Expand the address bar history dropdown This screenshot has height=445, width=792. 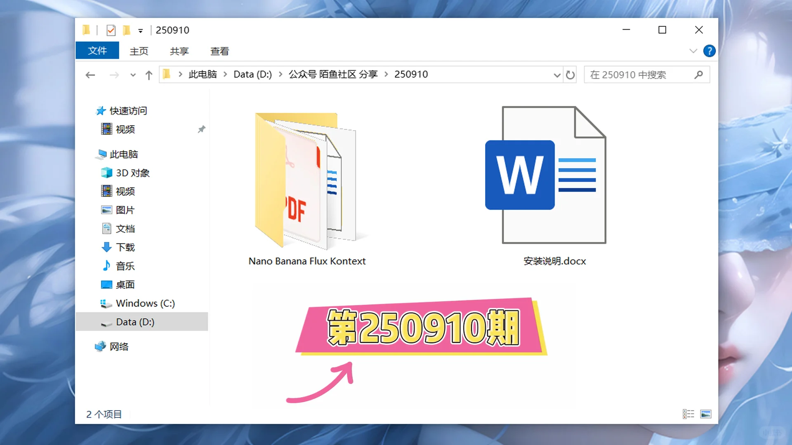coord(557,75)
